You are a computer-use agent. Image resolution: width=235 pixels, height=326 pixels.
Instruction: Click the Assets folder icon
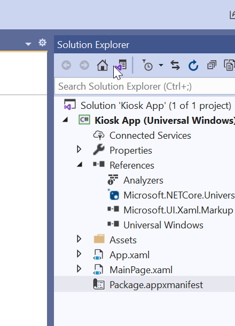99,238
